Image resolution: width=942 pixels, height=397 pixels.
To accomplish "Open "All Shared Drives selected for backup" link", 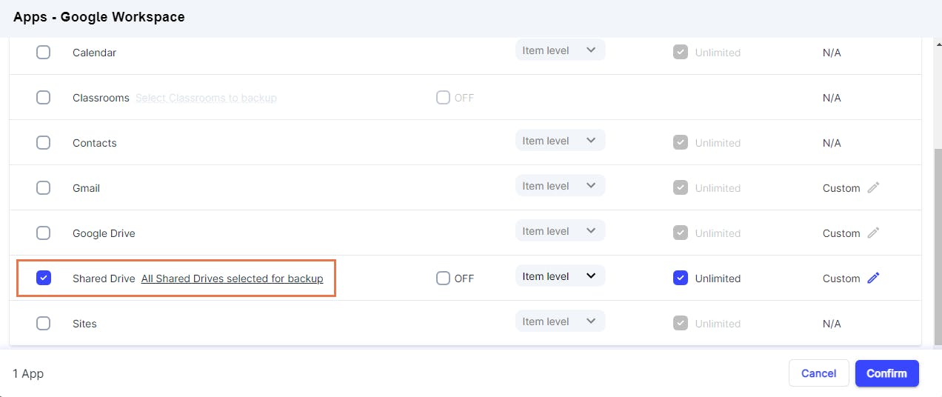I will (232, 278).
